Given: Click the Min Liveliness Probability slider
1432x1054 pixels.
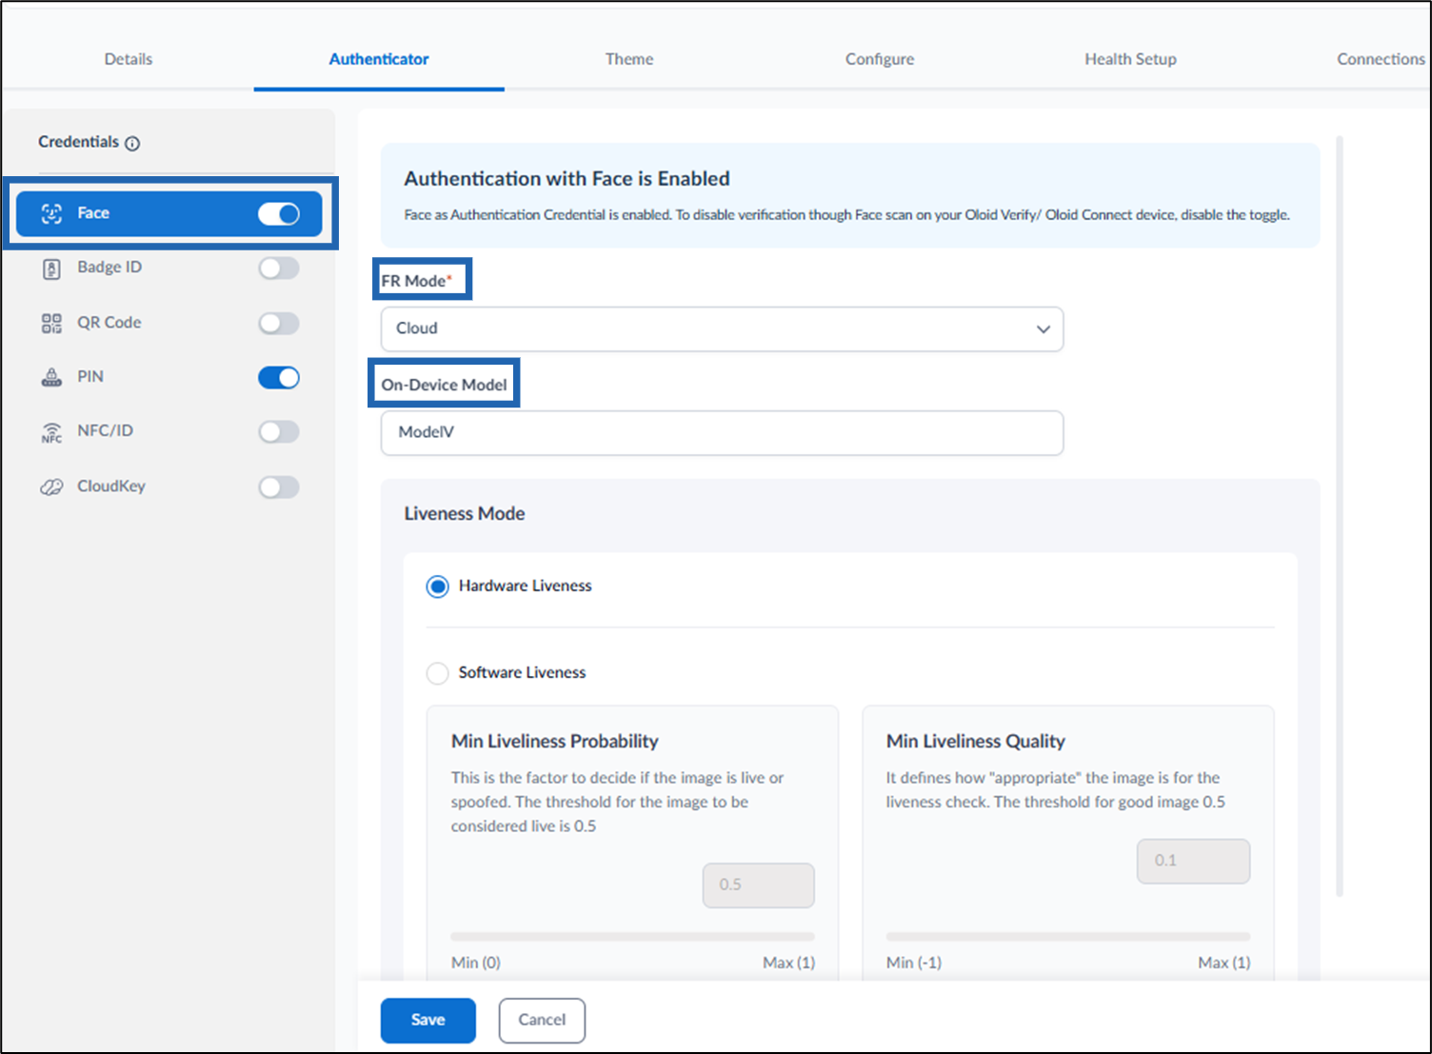Looking at the screenshot, I should 633,937.
